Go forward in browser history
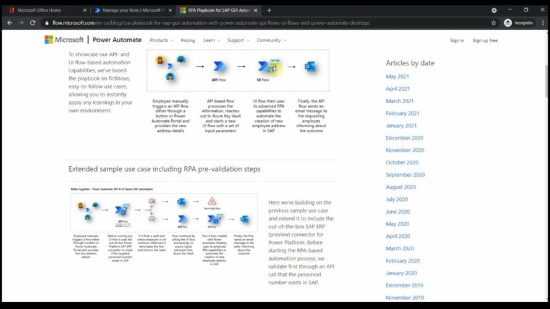The image size is (550, 309). coord(22,23)
